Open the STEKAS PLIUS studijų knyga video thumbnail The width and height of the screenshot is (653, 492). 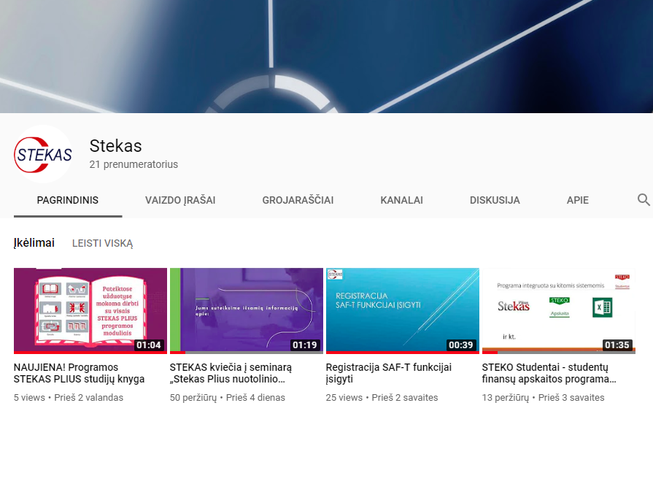coord(90,311)
